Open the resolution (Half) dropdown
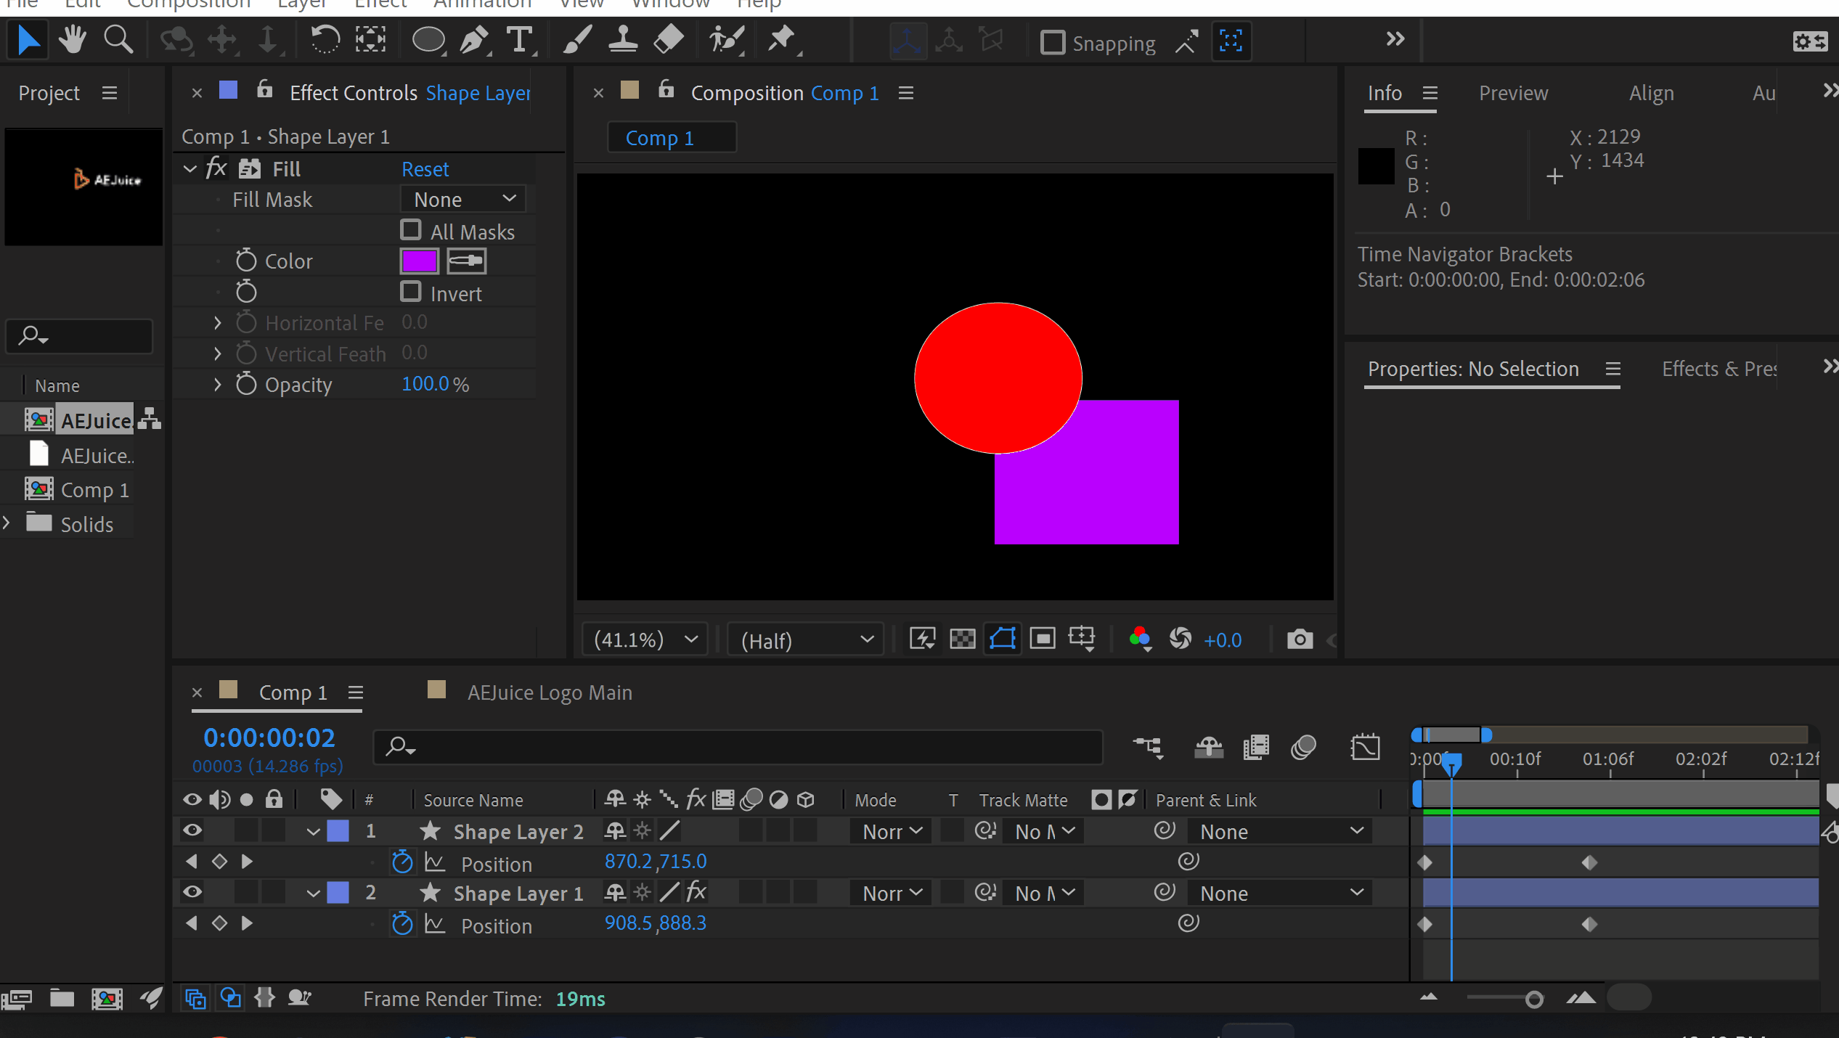Viewport: 1839px width, 1038px height. (x=806, y=640)
